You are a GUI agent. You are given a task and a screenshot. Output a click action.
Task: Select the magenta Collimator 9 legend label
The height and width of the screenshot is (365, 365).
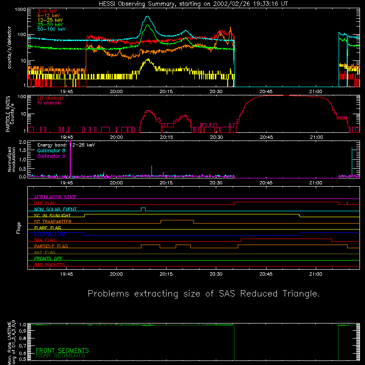coord(51,156)
